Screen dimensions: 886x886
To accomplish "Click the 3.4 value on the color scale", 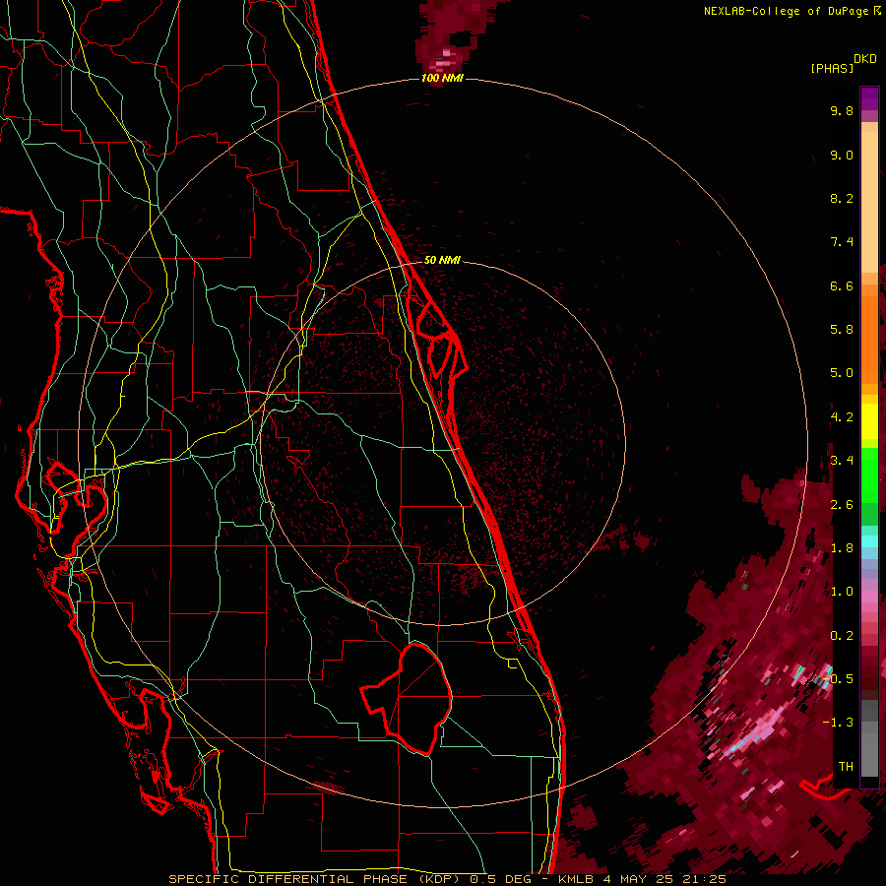I will pyautogui.click(x=842, y=461).
